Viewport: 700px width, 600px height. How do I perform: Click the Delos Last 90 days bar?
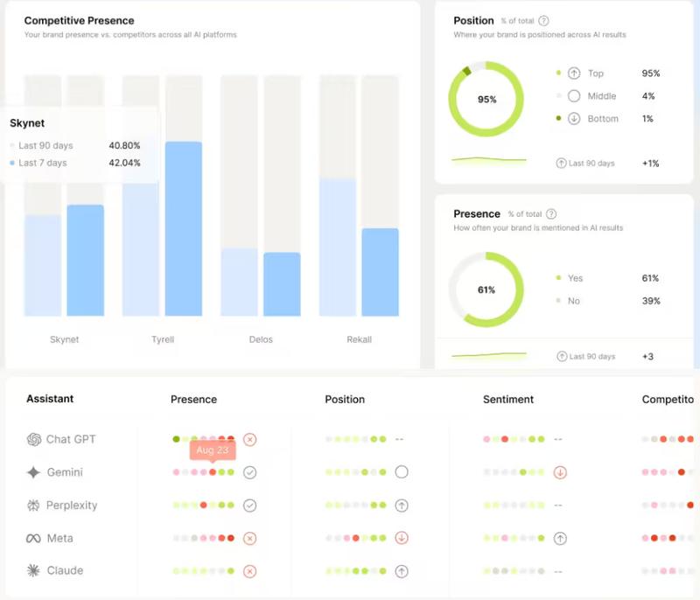pos(239,283)
